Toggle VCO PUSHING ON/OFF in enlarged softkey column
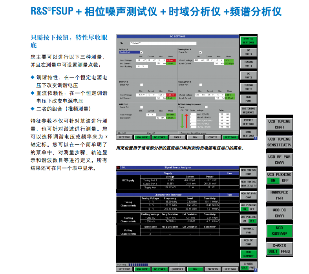 [279, 178]
